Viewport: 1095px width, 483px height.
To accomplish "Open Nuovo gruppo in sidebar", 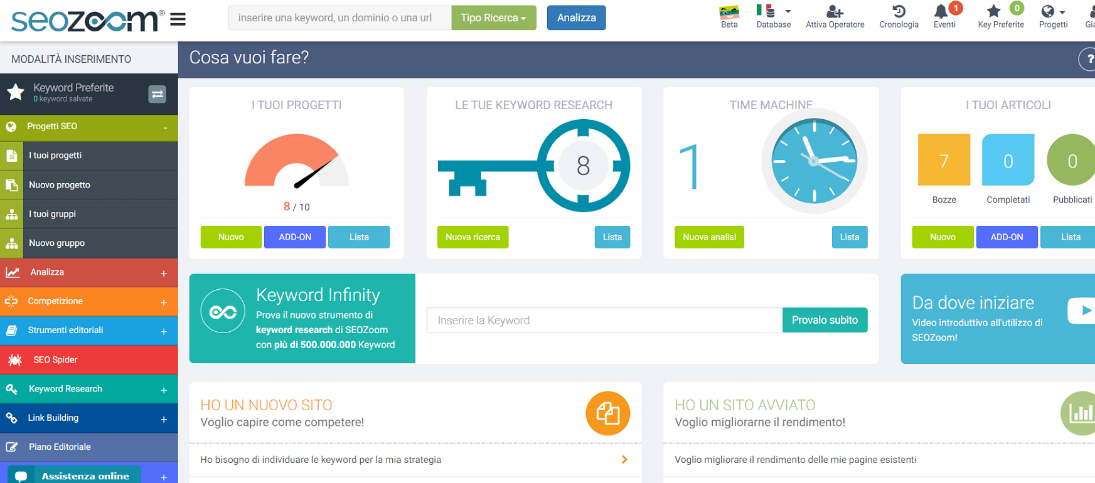I will click(x=89, y=243).
